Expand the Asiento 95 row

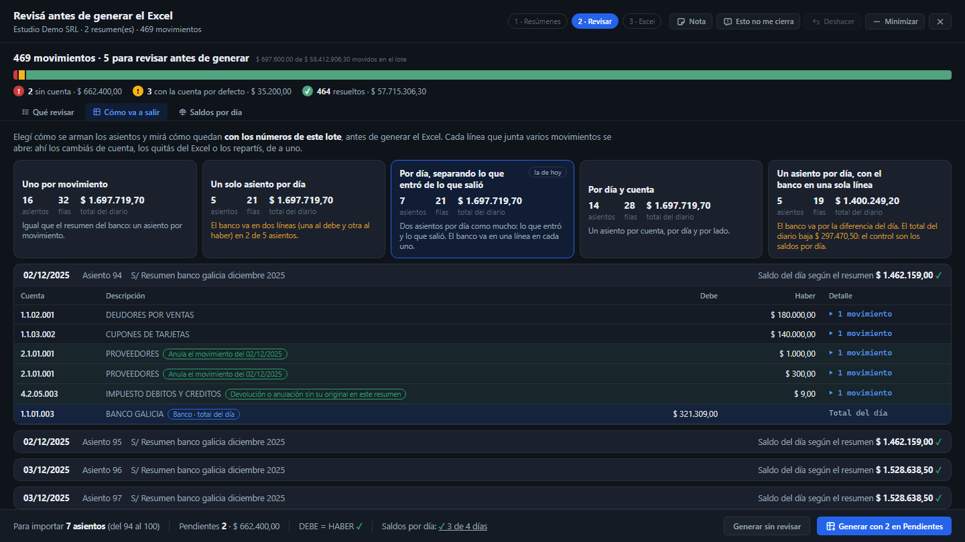(x=482, y=442)
